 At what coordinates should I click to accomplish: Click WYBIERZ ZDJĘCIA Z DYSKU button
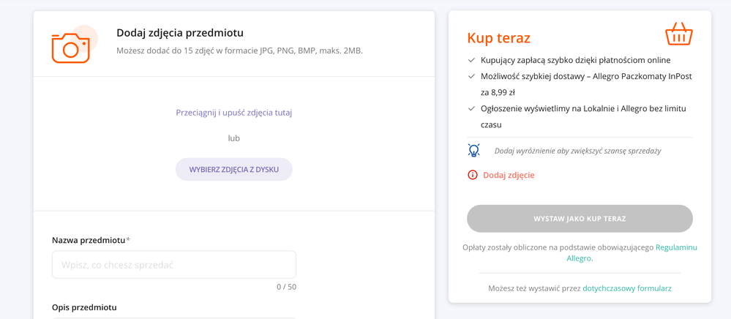click(x=234, y=169)
